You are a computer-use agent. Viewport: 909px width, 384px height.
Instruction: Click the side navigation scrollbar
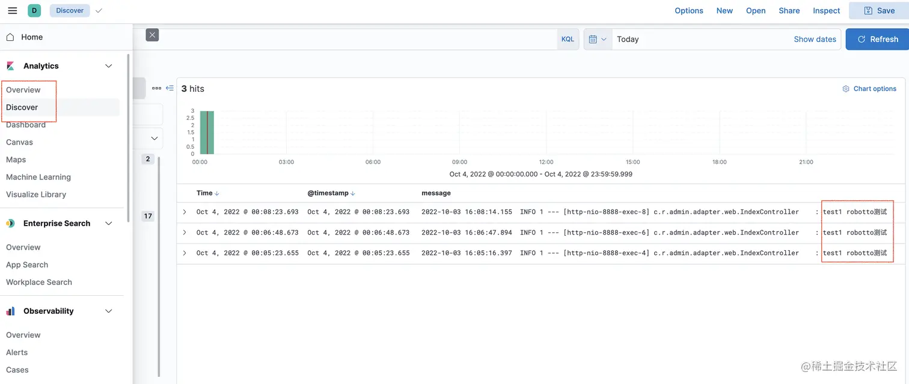(x=128, y=138)
